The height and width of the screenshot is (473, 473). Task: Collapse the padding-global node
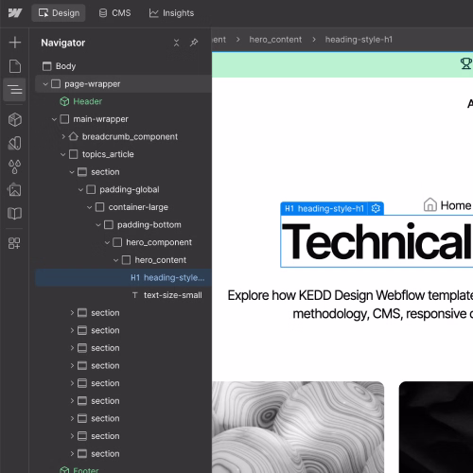pos(80,189)
